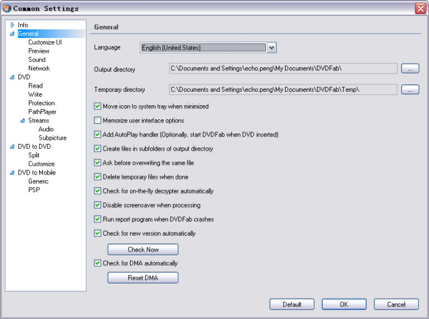429x319 pixels.
Task: Open the Protection settings page
Action: (42, 103)
